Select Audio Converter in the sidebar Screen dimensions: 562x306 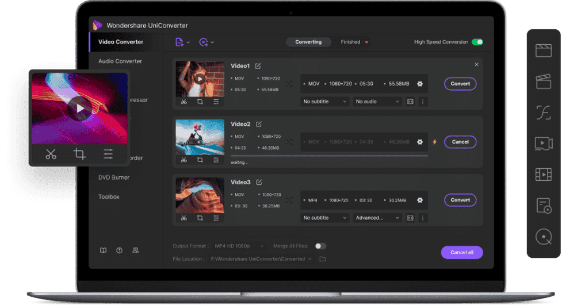120,61
